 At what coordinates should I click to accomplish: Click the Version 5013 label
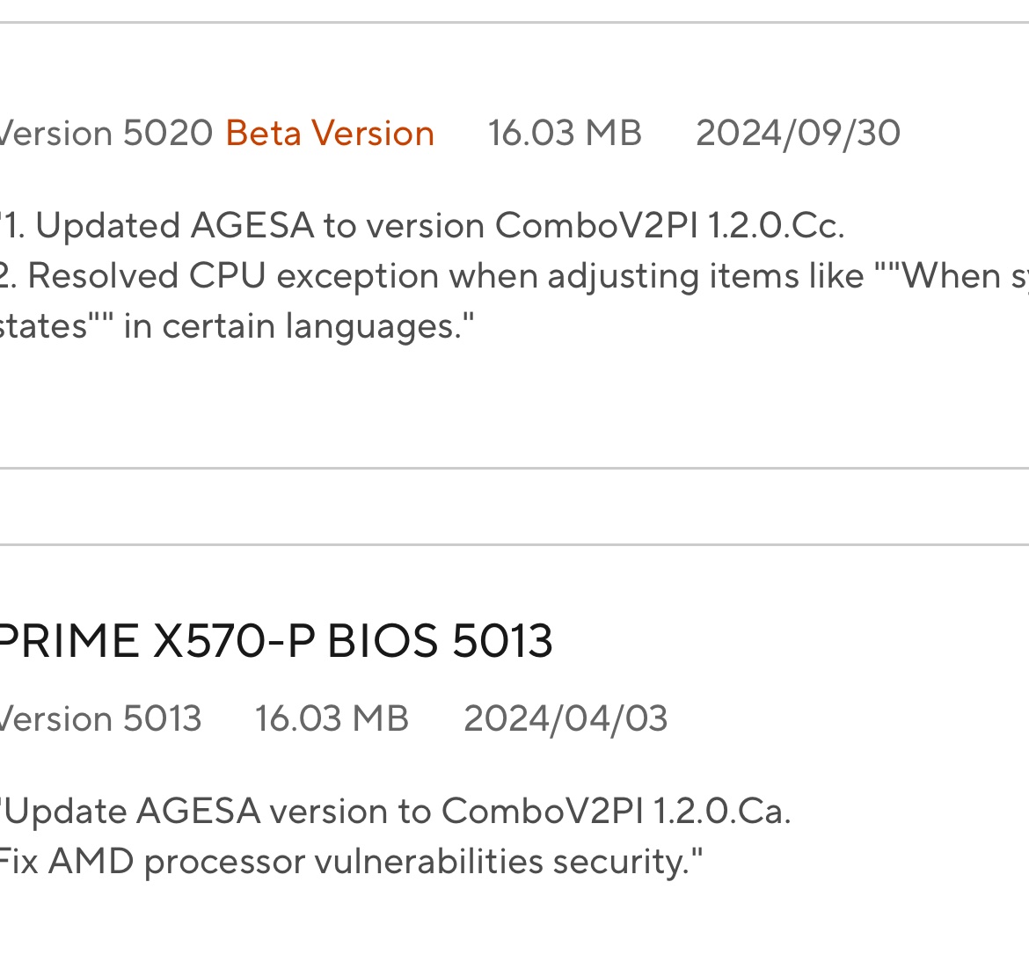[100, 718]
